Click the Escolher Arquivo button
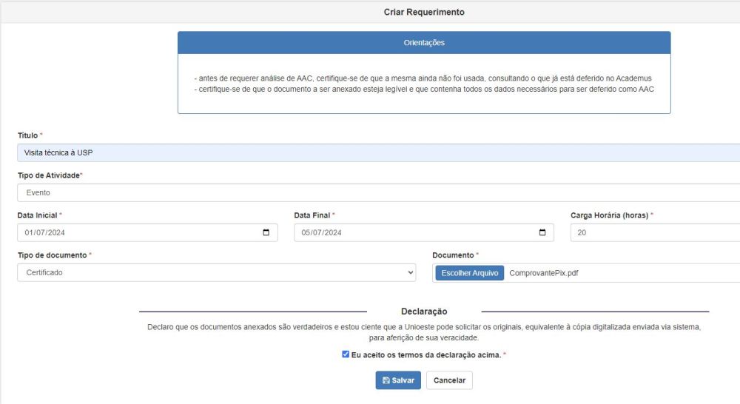 click(x=469, y=273)
